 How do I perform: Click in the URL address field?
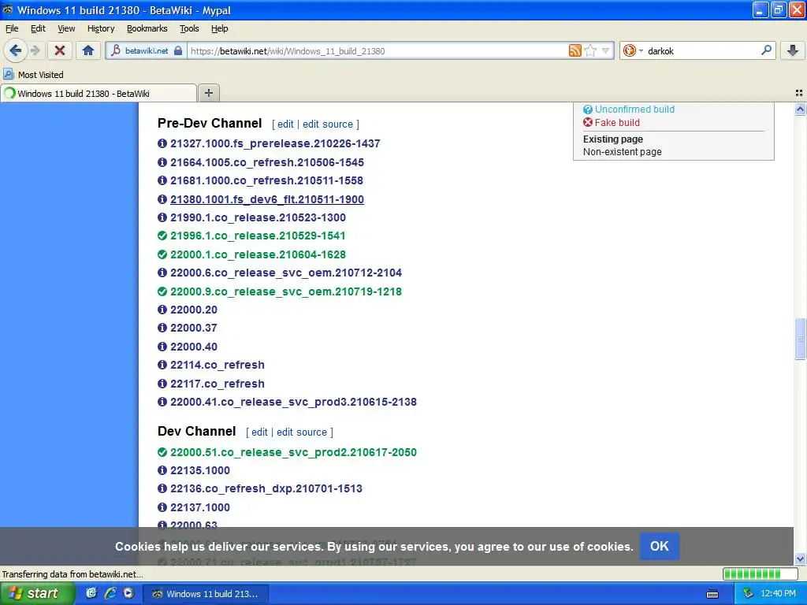pyautogui.click(x=378, y=50)
